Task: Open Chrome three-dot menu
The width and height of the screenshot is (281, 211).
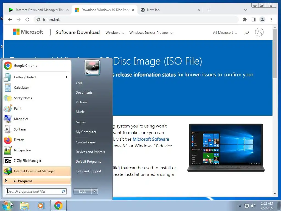Action: 271,20
